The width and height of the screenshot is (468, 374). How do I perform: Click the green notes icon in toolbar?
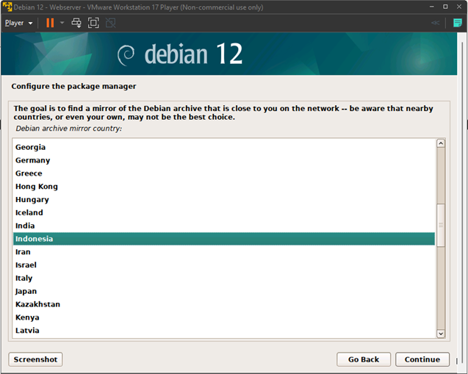457,23
